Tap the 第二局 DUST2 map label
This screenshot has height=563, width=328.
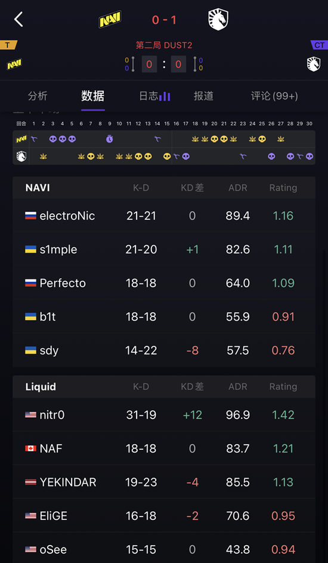[164, 45]
